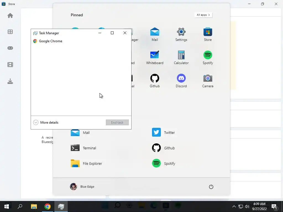Open recommended Terminal entry
The image size is (283, 212).
pos(83,148)
